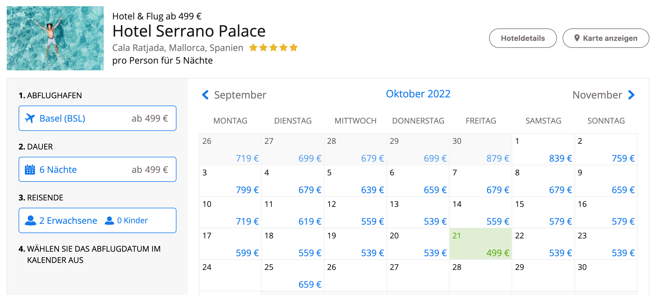Screen dimensions: 659x295
Task: Click the right chevron to next month
Action: click(x=631, y=95)
